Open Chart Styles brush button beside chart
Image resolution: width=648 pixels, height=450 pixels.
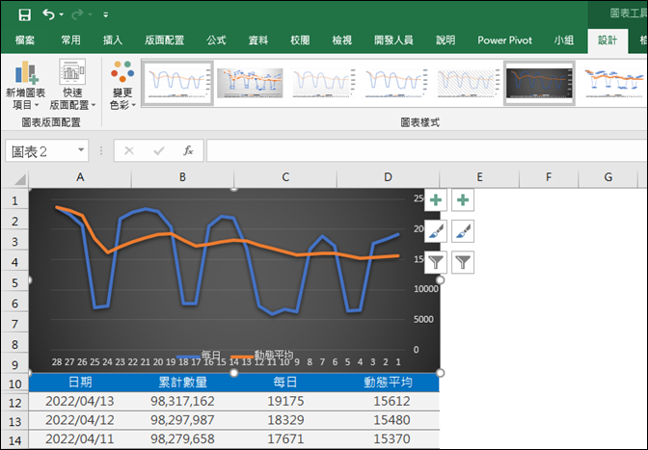pyautogui.click(x=436, y=231)
